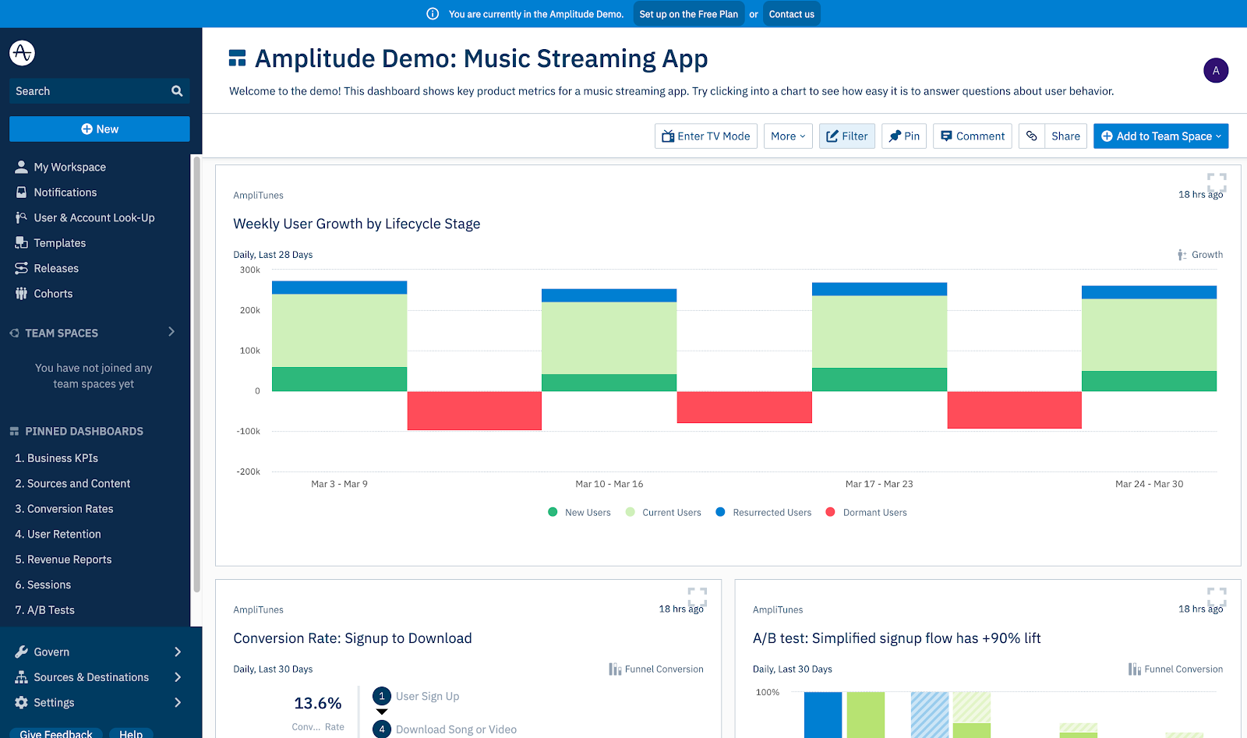Image resolution: width=1247 pixels, height=738 pixels.
Task: Click the red Dormant Users bar segment
Action: [x=474, y=411]
